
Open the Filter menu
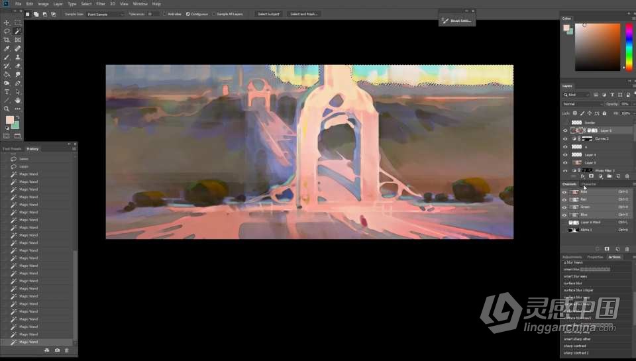coord(101,4)
